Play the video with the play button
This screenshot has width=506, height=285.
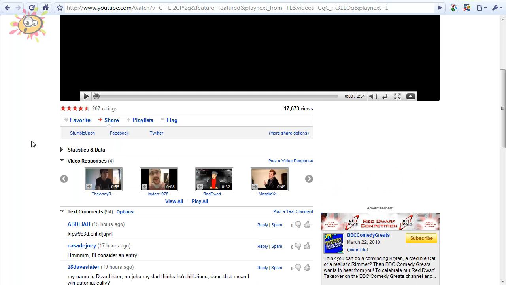[86, 96]
